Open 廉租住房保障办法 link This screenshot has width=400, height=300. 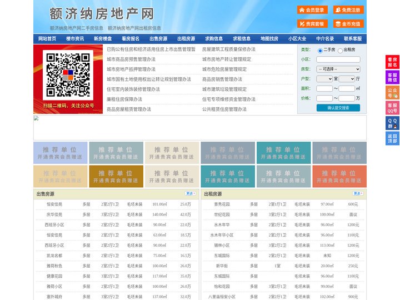pos(124,99)
